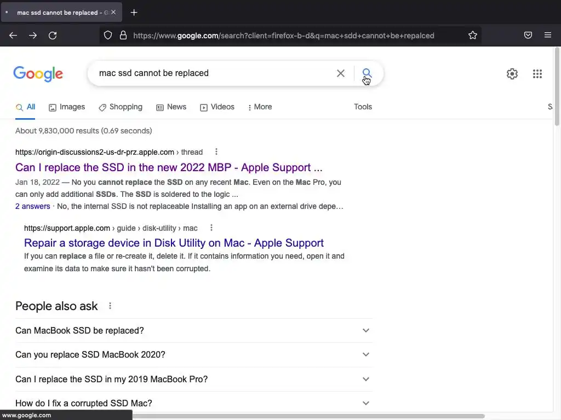Screen dimensions: 561x420
Task: Open Google apps grid icon
Action: coord(537,74)
